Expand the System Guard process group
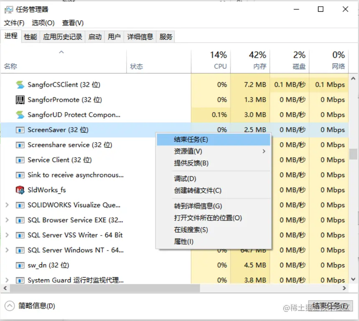The height and width of the screenshot is (321, 359). click(7, 280)
